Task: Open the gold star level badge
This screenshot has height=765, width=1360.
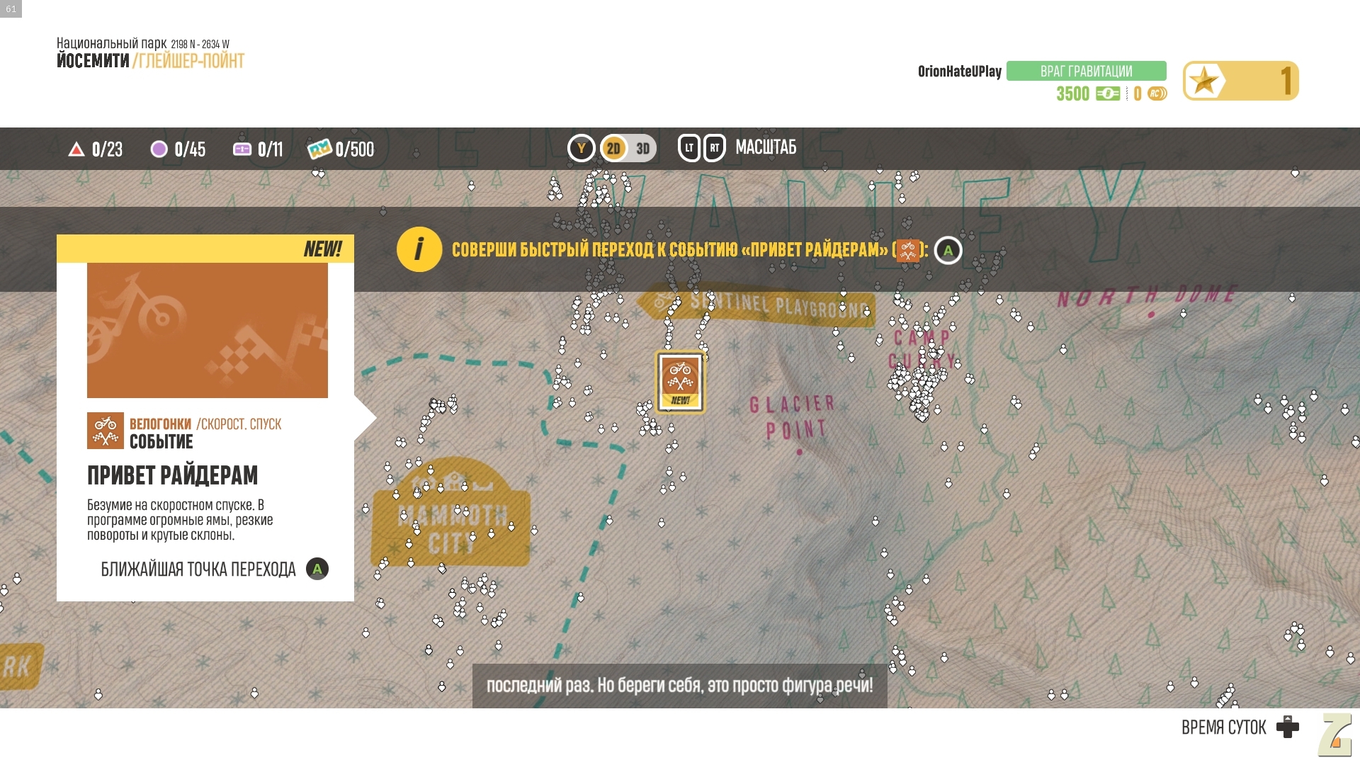Action: 1240,81
